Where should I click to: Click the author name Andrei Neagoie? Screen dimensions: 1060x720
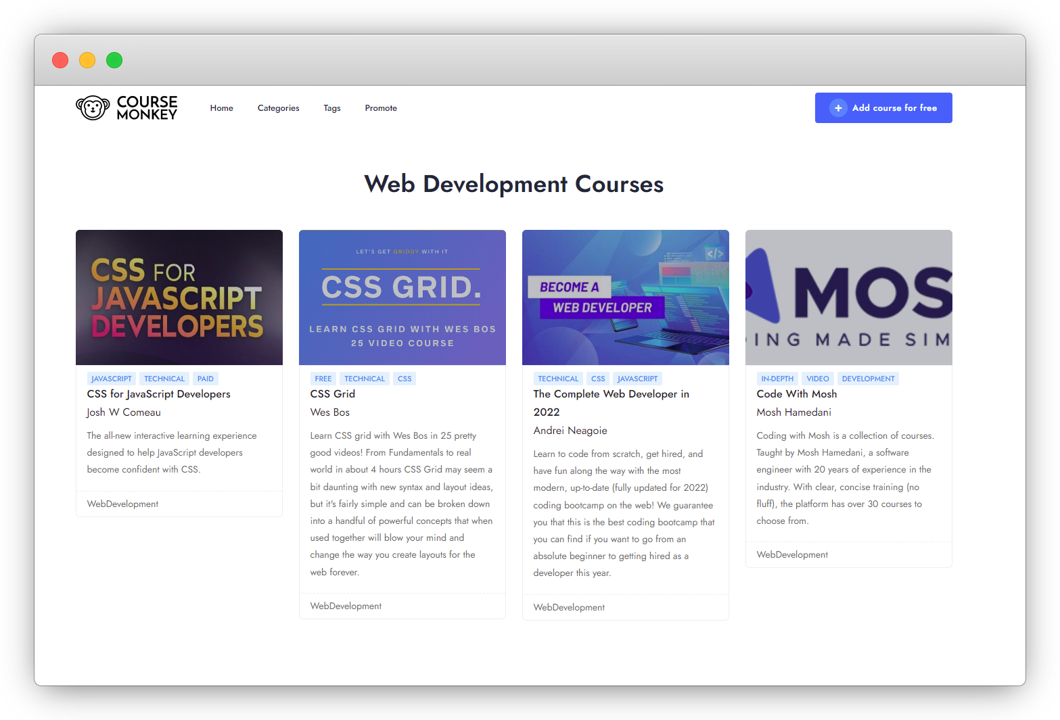coord(570,431)
